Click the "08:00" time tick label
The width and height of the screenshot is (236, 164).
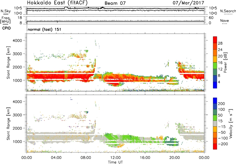pos(86,158)
